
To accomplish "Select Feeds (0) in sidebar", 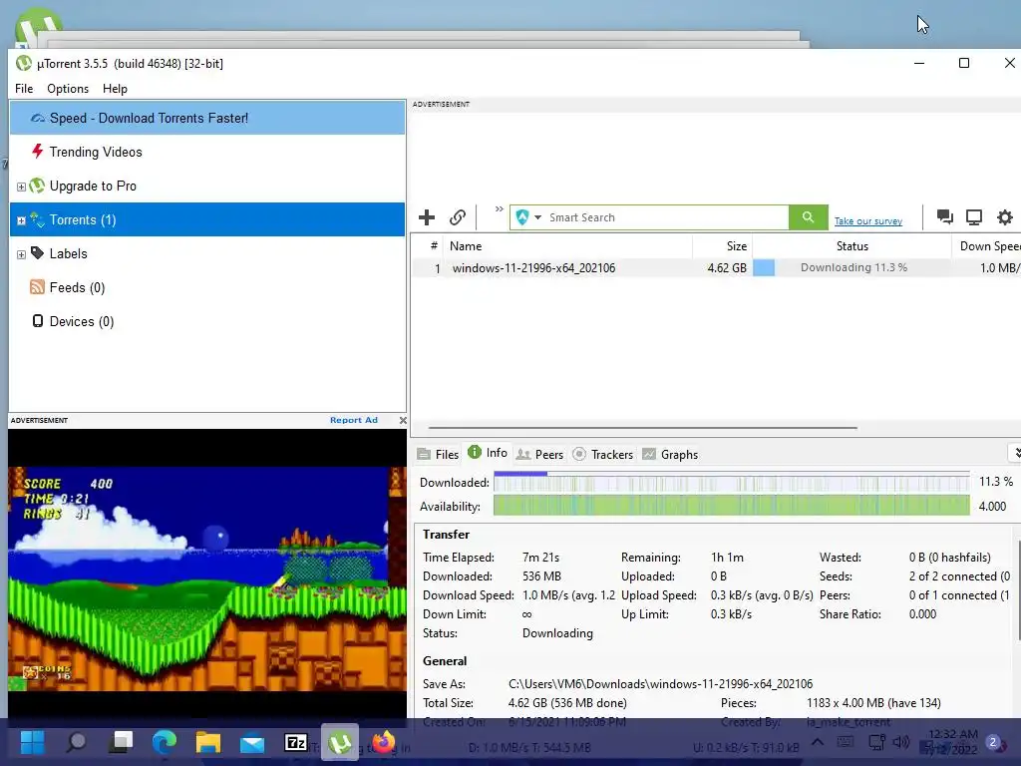I will 207,287.
